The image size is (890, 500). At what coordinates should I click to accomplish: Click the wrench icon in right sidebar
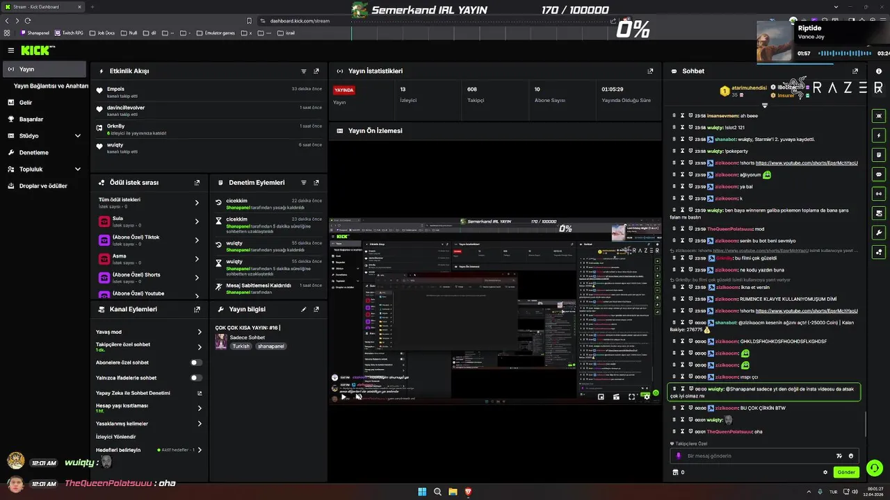[x=879, y=233]
